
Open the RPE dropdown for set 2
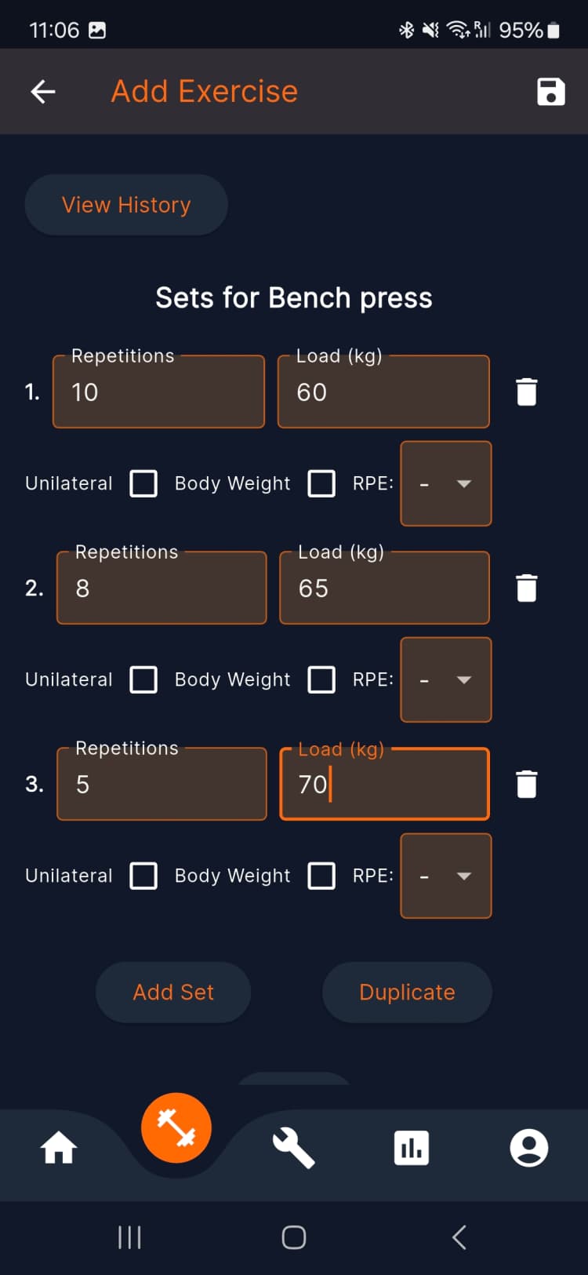[x=445, y=679]
